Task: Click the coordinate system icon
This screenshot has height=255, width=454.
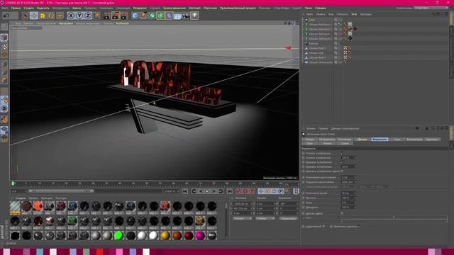Action: tap(97, 16)
